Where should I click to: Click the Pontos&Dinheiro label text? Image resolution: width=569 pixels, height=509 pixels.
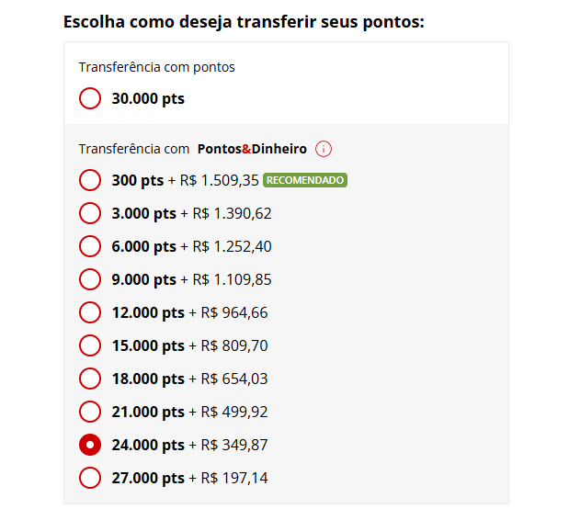click(252, 149)
